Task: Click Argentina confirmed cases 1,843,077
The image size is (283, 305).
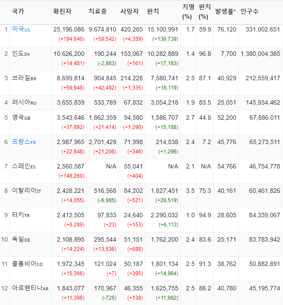Action: click(70, 288)
